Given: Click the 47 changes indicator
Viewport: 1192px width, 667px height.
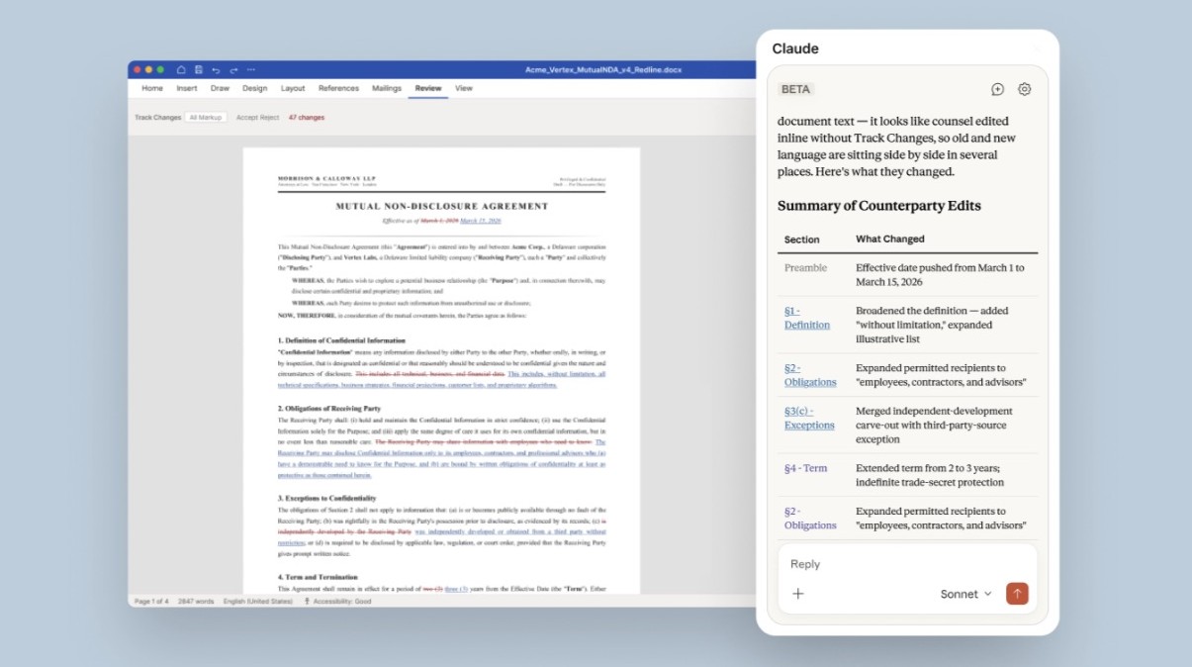Looking at the screenshot, I should pos(306,118).
